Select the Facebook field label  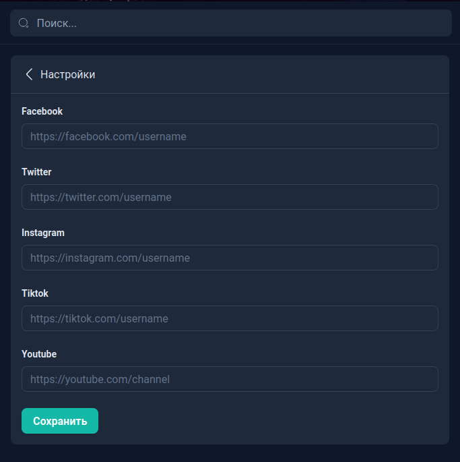42,111
